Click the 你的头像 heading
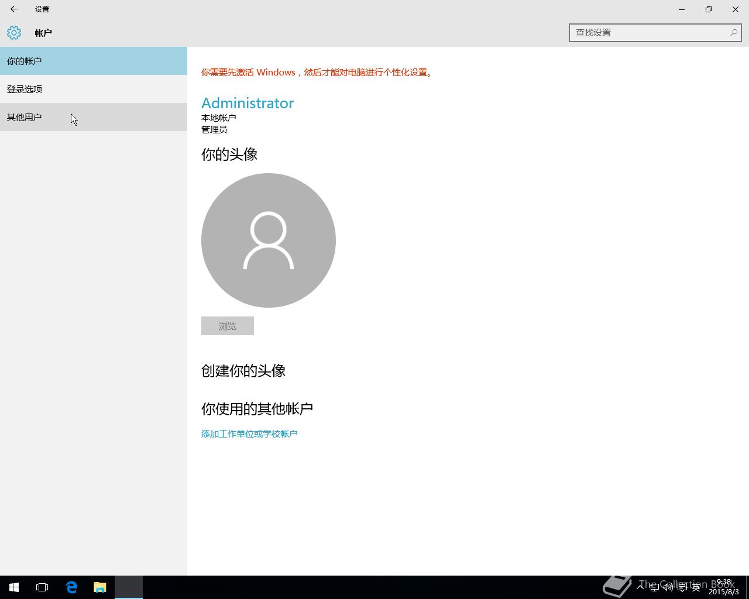Viewport: 749px width, 599px height. point(229,154)
